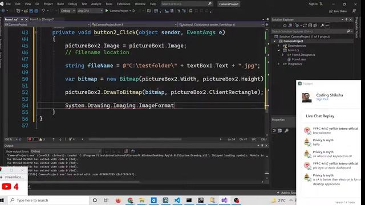Click Pending Changes Filter clock icon
The height and width of the screenshot is (205, 365).
pos(297,25)
